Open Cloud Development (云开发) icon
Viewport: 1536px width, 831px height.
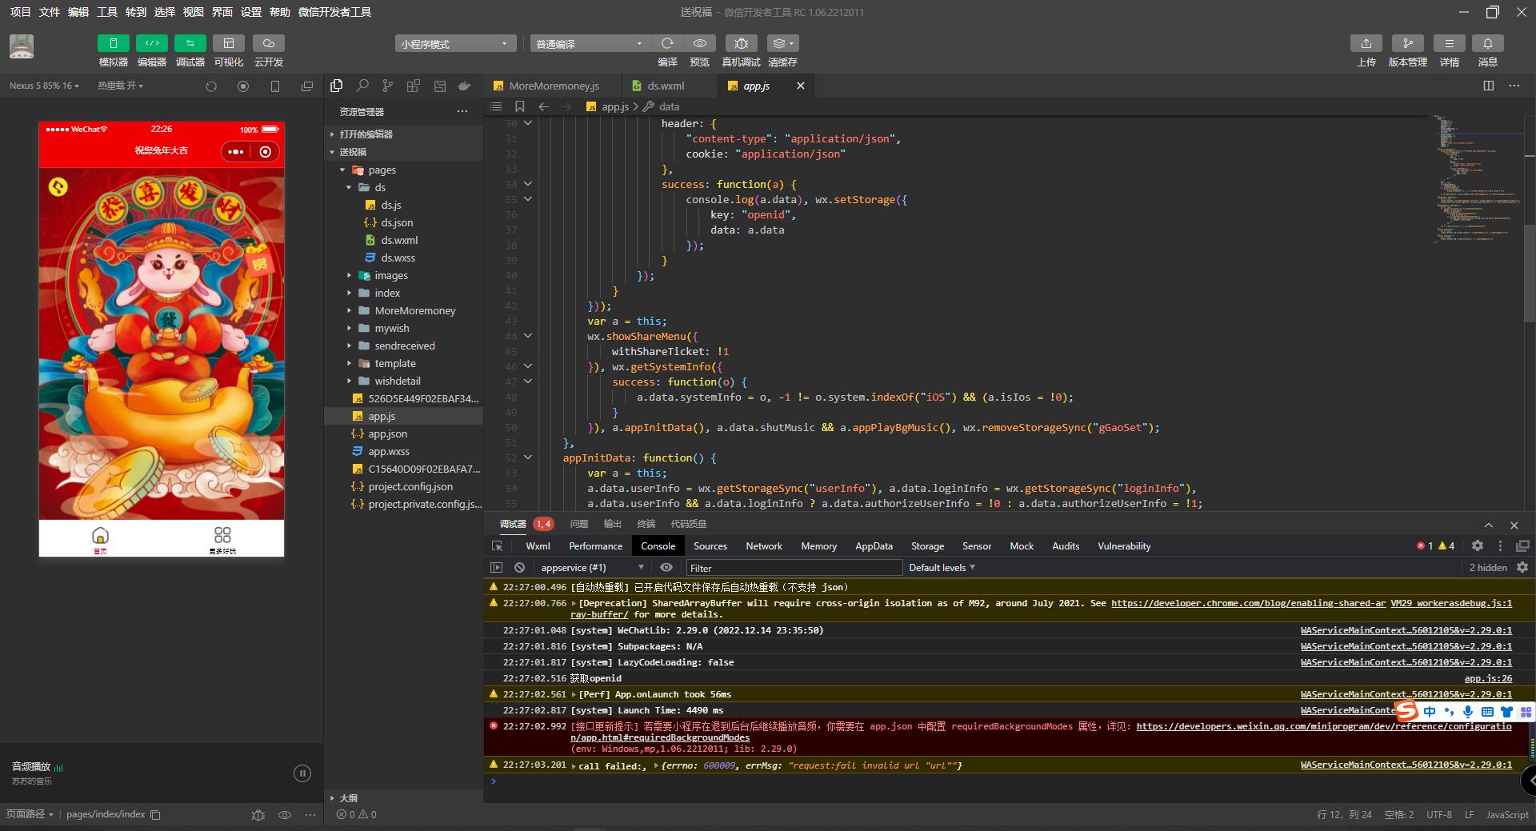269,44
